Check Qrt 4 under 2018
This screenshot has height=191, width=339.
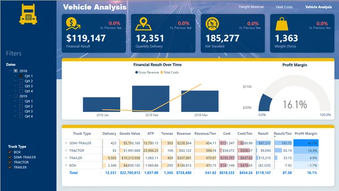pyautogui.click(x=21, y=91)
